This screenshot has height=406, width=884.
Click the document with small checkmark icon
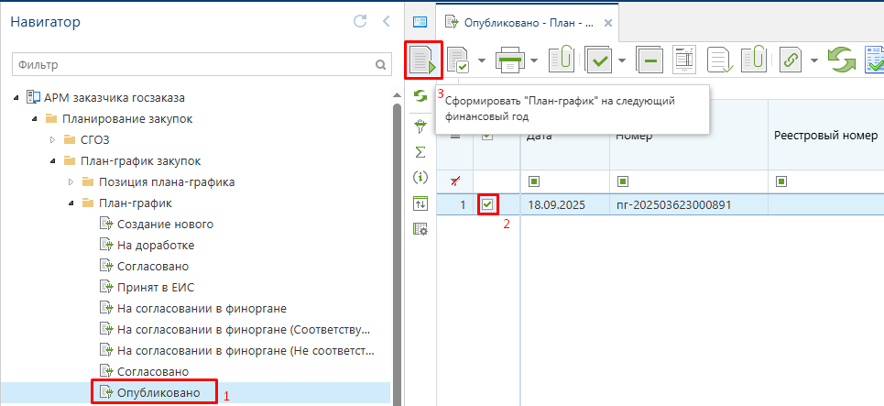(x=719, y=60)
